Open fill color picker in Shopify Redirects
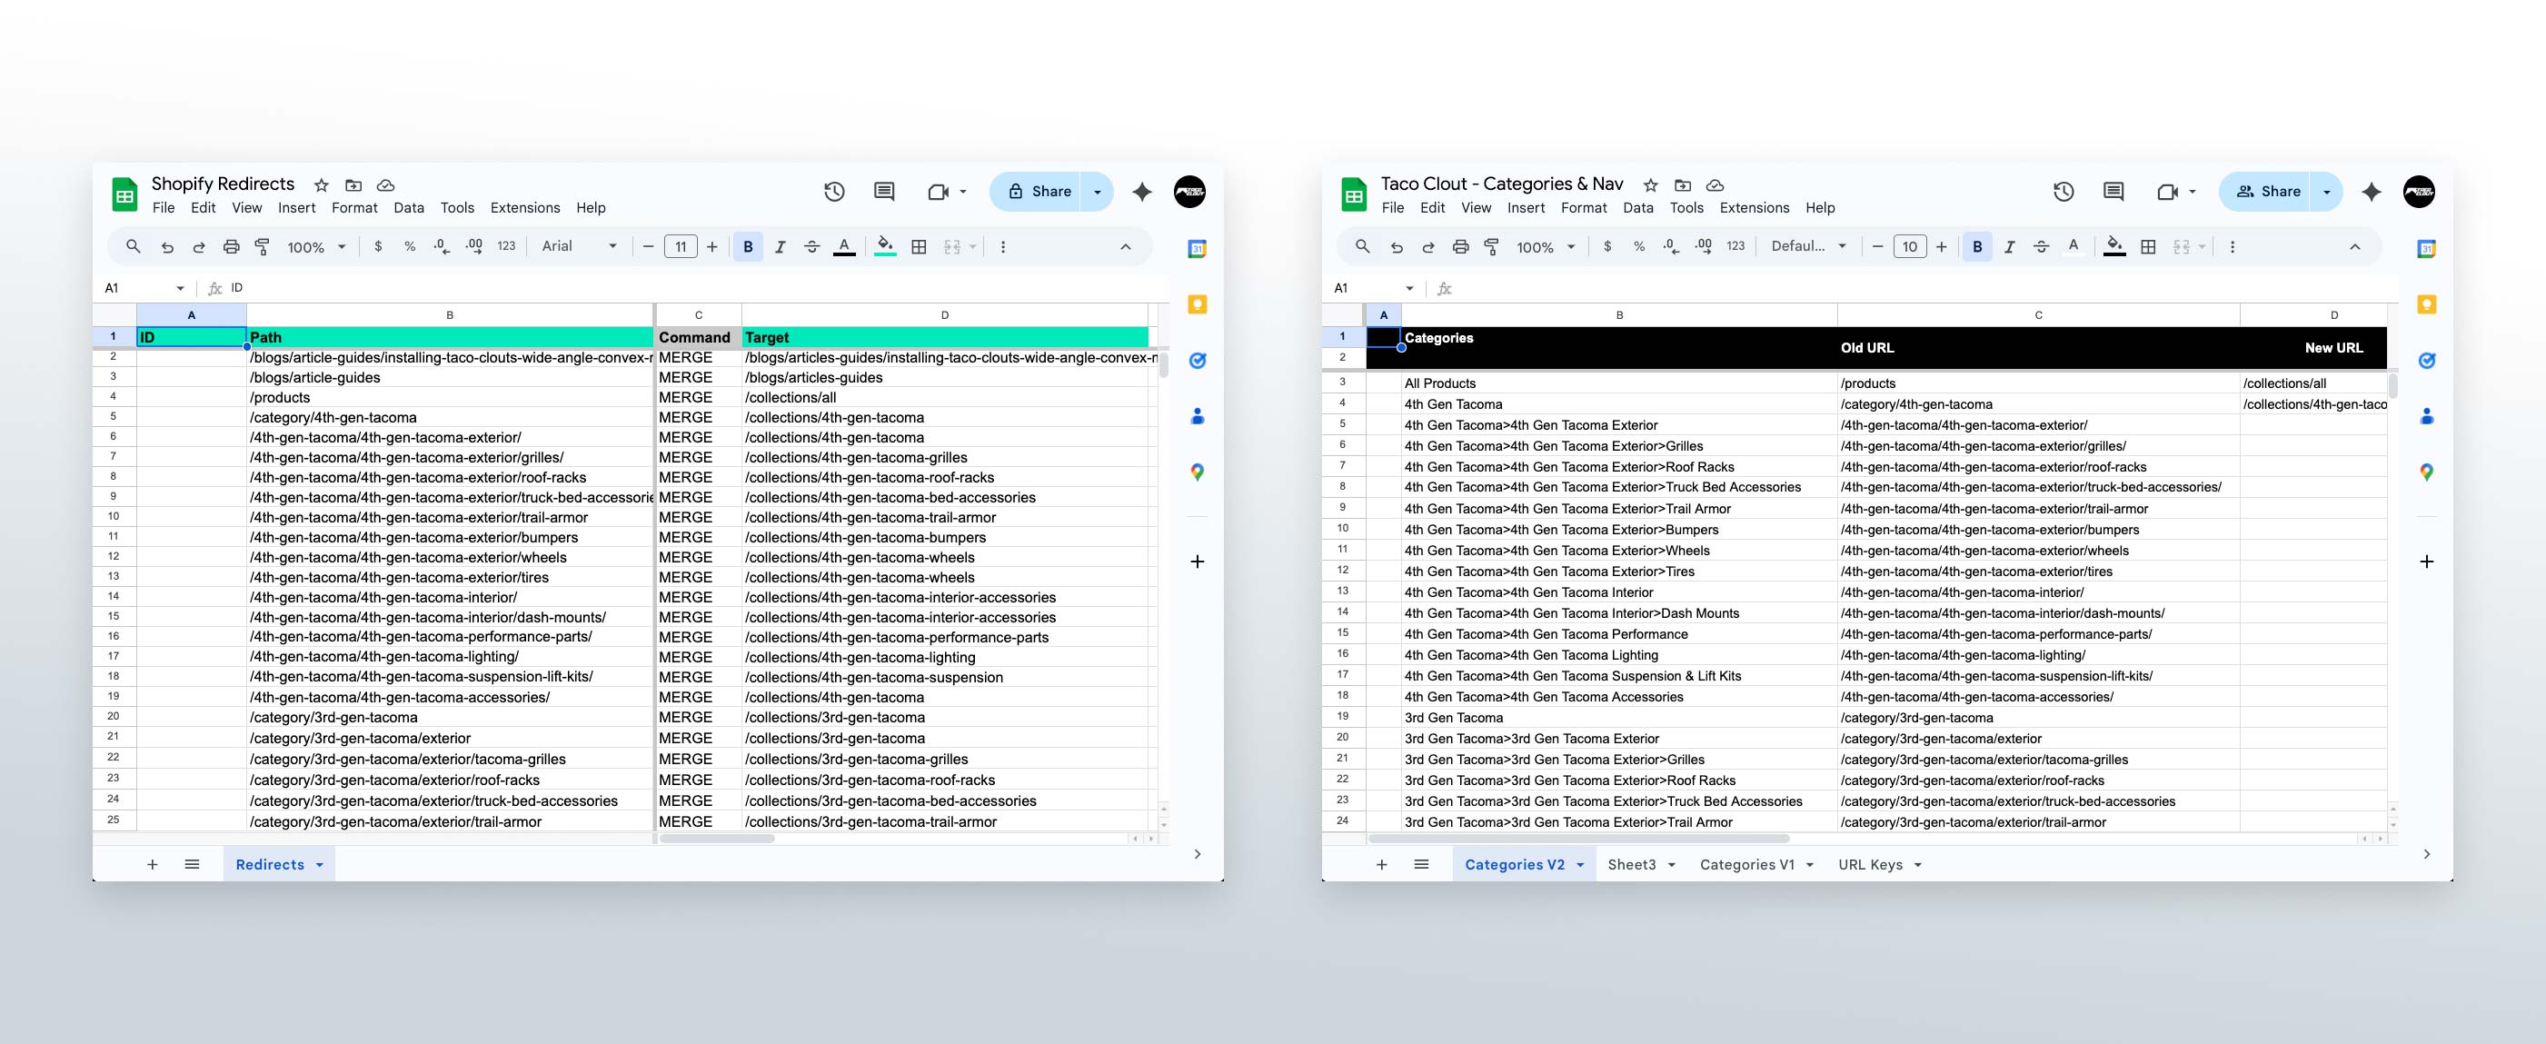The image size is (2546, 1044). click(x=886, y=247)
